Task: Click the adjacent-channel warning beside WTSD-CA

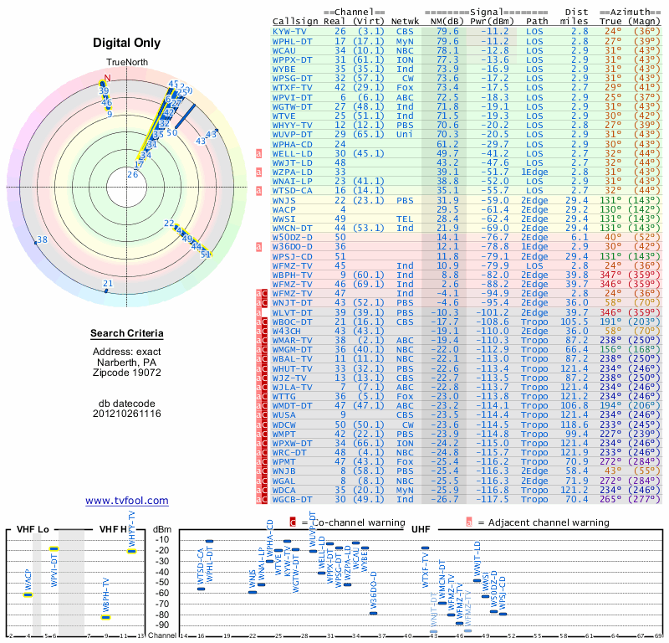Action: pos(258,191)
